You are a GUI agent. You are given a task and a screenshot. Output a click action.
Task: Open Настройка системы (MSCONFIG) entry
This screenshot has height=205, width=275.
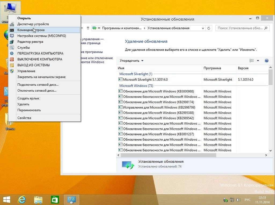coord(45,36)
